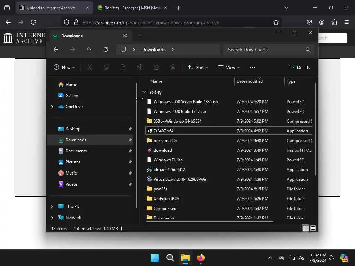The width and height of the screenshot is (355, 266).
Task: Click the Cut scissors icon in Explorer toolbar
Action: coord(90,68)
